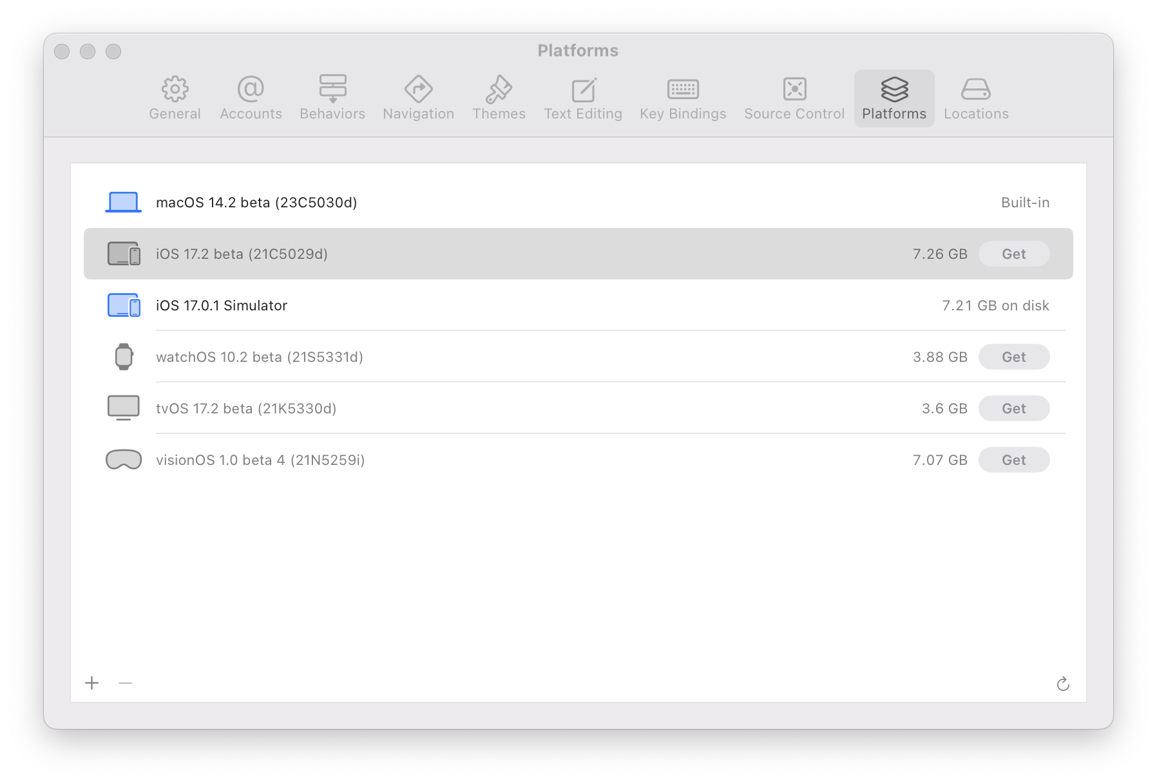Select the macOS 14.2 beta (23C5030d) row

(578, 202)
